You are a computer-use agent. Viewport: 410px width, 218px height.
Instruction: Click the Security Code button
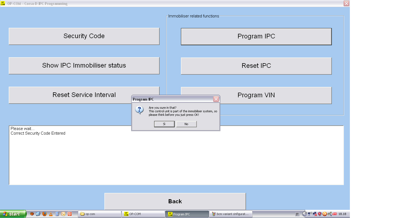tap(84, 36)
